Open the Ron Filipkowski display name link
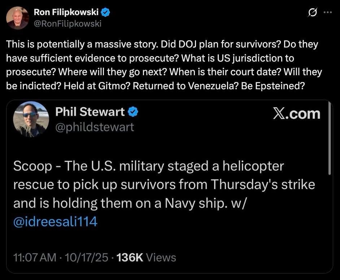This screenshot has width=340, height=280. pyautogui.click(x=66, y=13)
